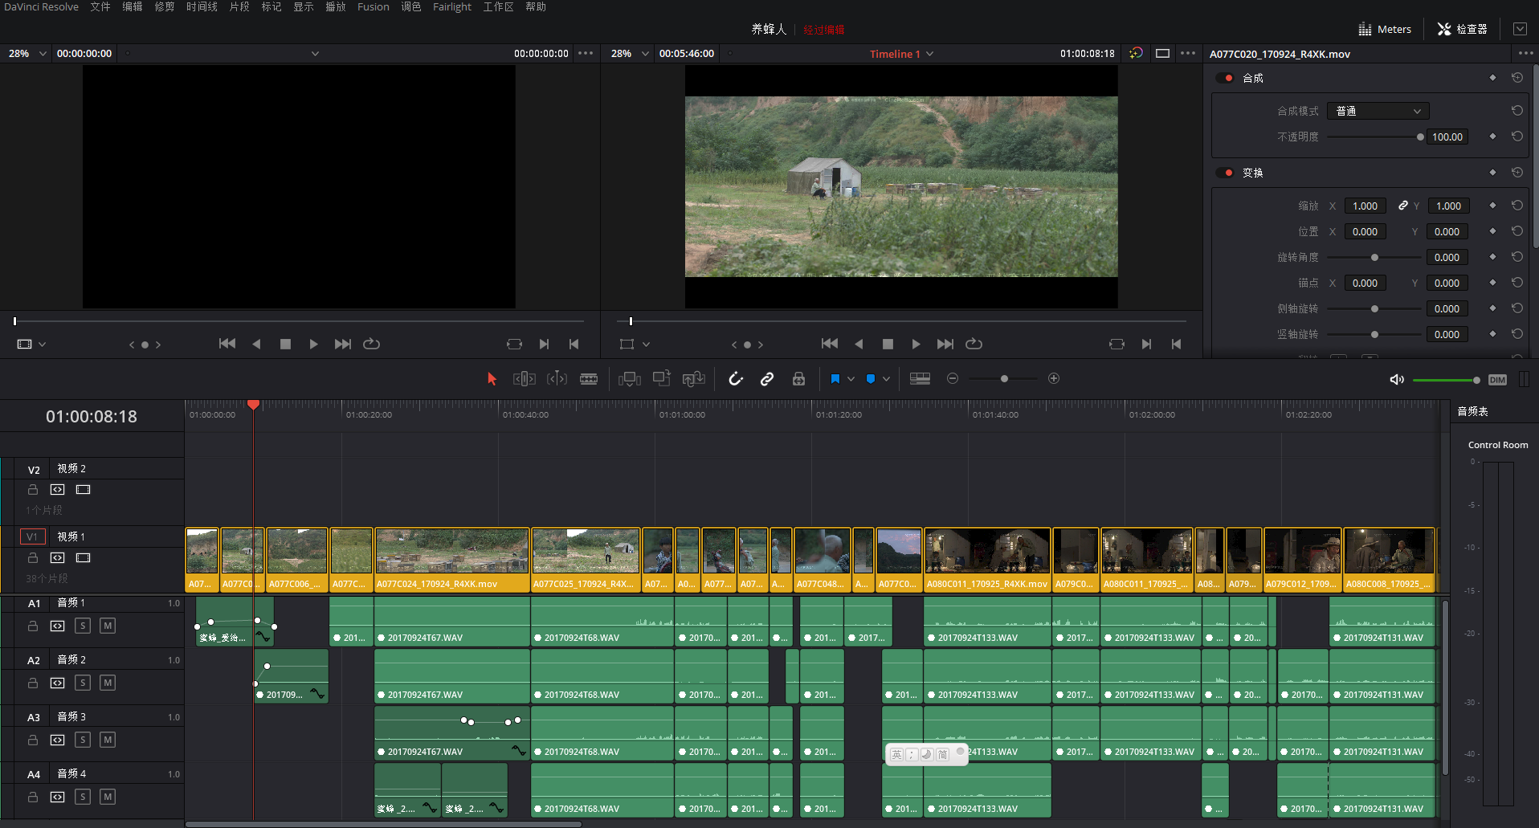Select the Trim edit mode tool
This screenshot has height=828, width=1539.
click(525, 379)
